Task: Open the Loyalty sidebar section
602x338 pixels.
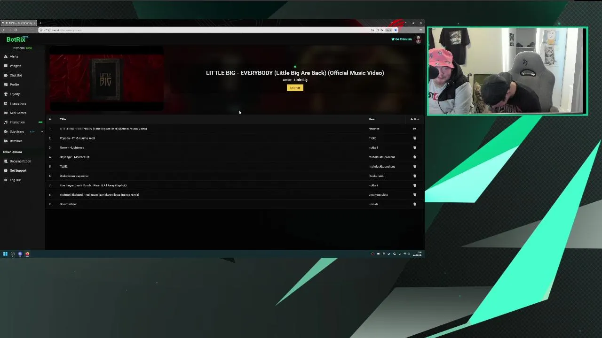Action: (15, 94)
